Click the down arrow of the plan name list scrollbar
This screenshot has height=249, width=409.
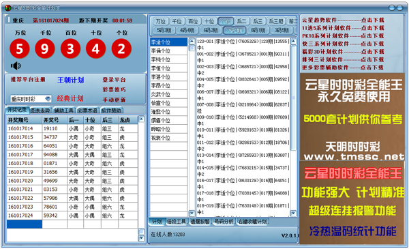click(x=192, y=214)
